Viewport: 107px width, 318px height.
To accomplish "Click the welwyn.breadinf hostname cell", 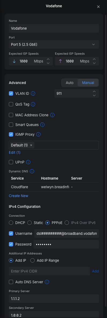I will [55, 187].
